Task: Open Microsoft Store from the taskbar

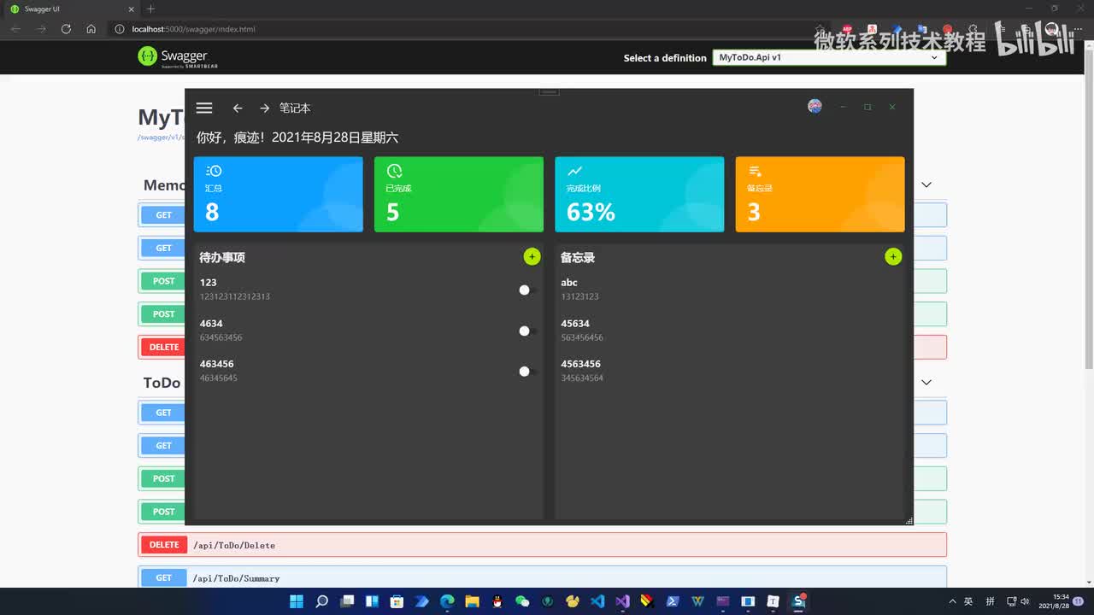Action: 397,601
